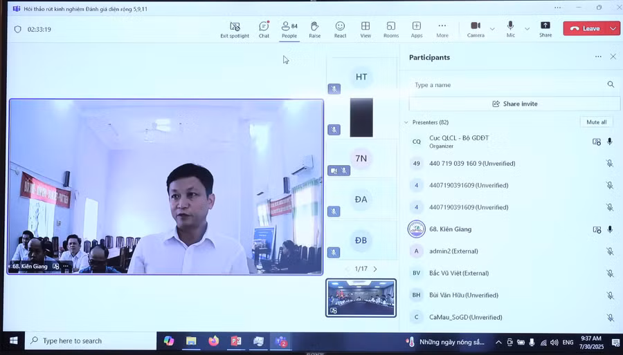The width and height of the screenshot is (623, 355).
Task: Click the Type a name search field
Action: coord(505,85)
